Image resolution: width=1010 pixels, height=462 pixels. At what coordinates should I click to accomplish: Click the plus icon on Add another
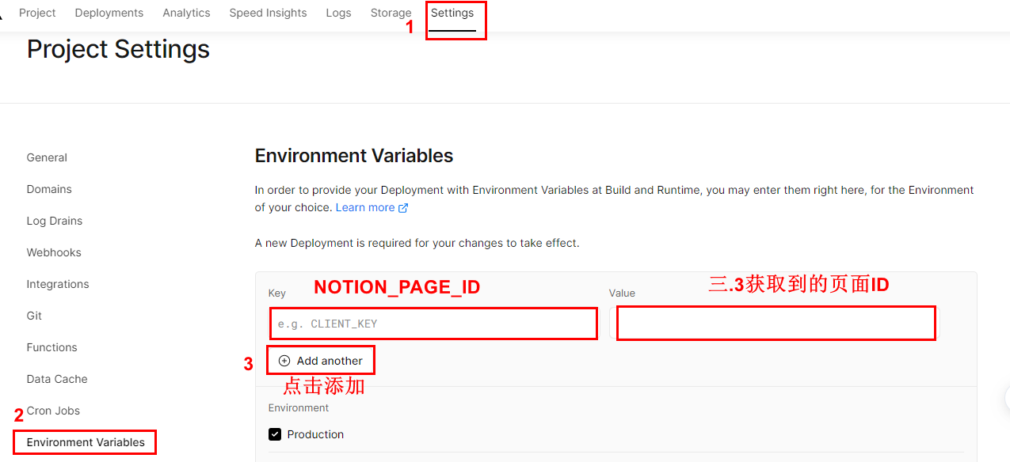(x=284, y=360)
